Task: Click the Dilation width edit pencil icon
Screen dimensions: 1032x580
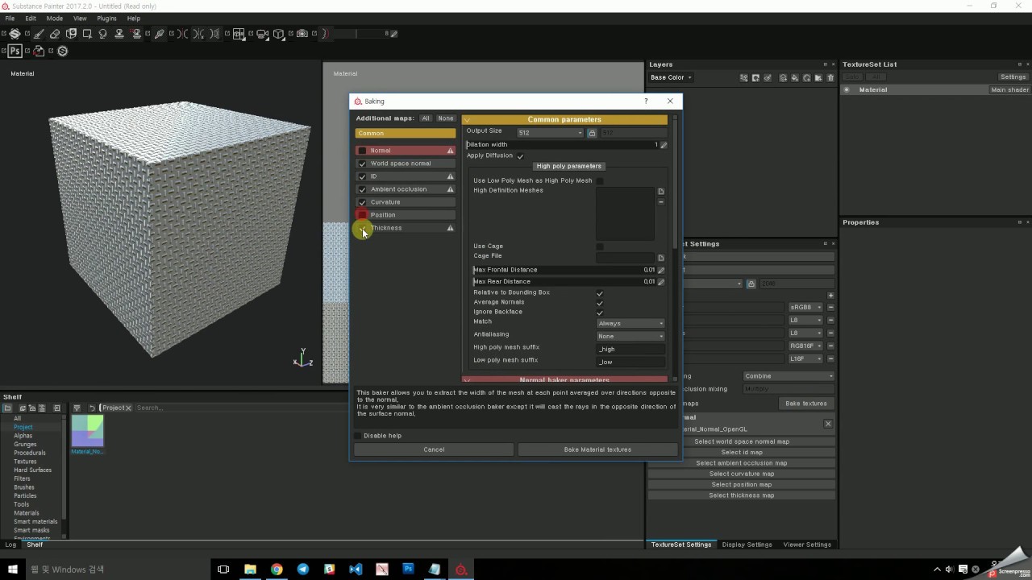Action: click(664, 145)
